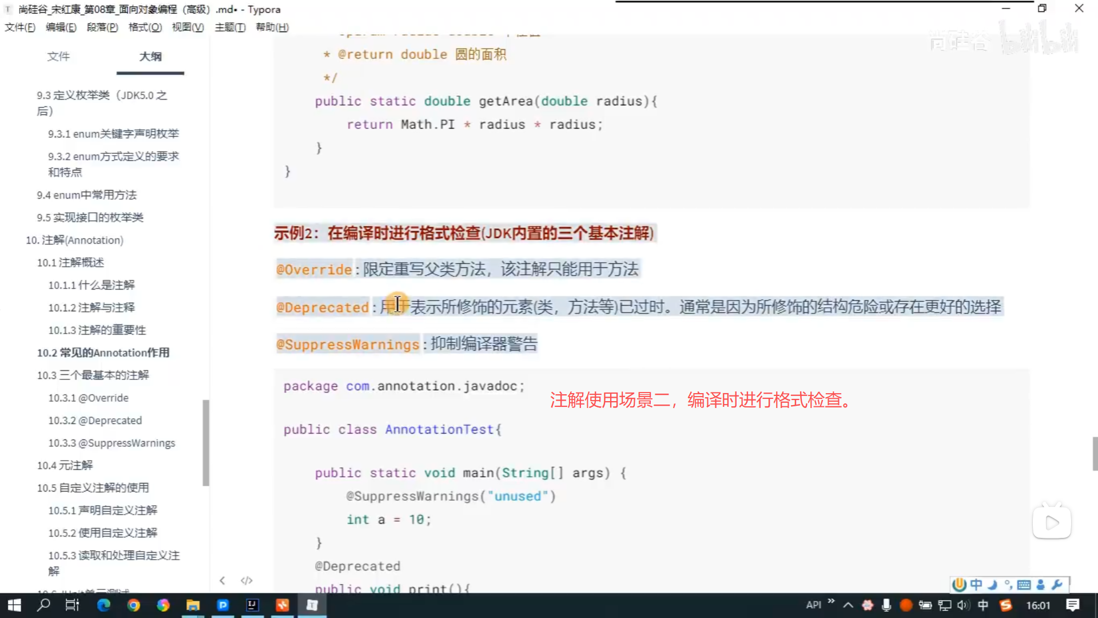Open IME soft keyboard icon
The image size is (1098, 618).
click(1024, 584)
